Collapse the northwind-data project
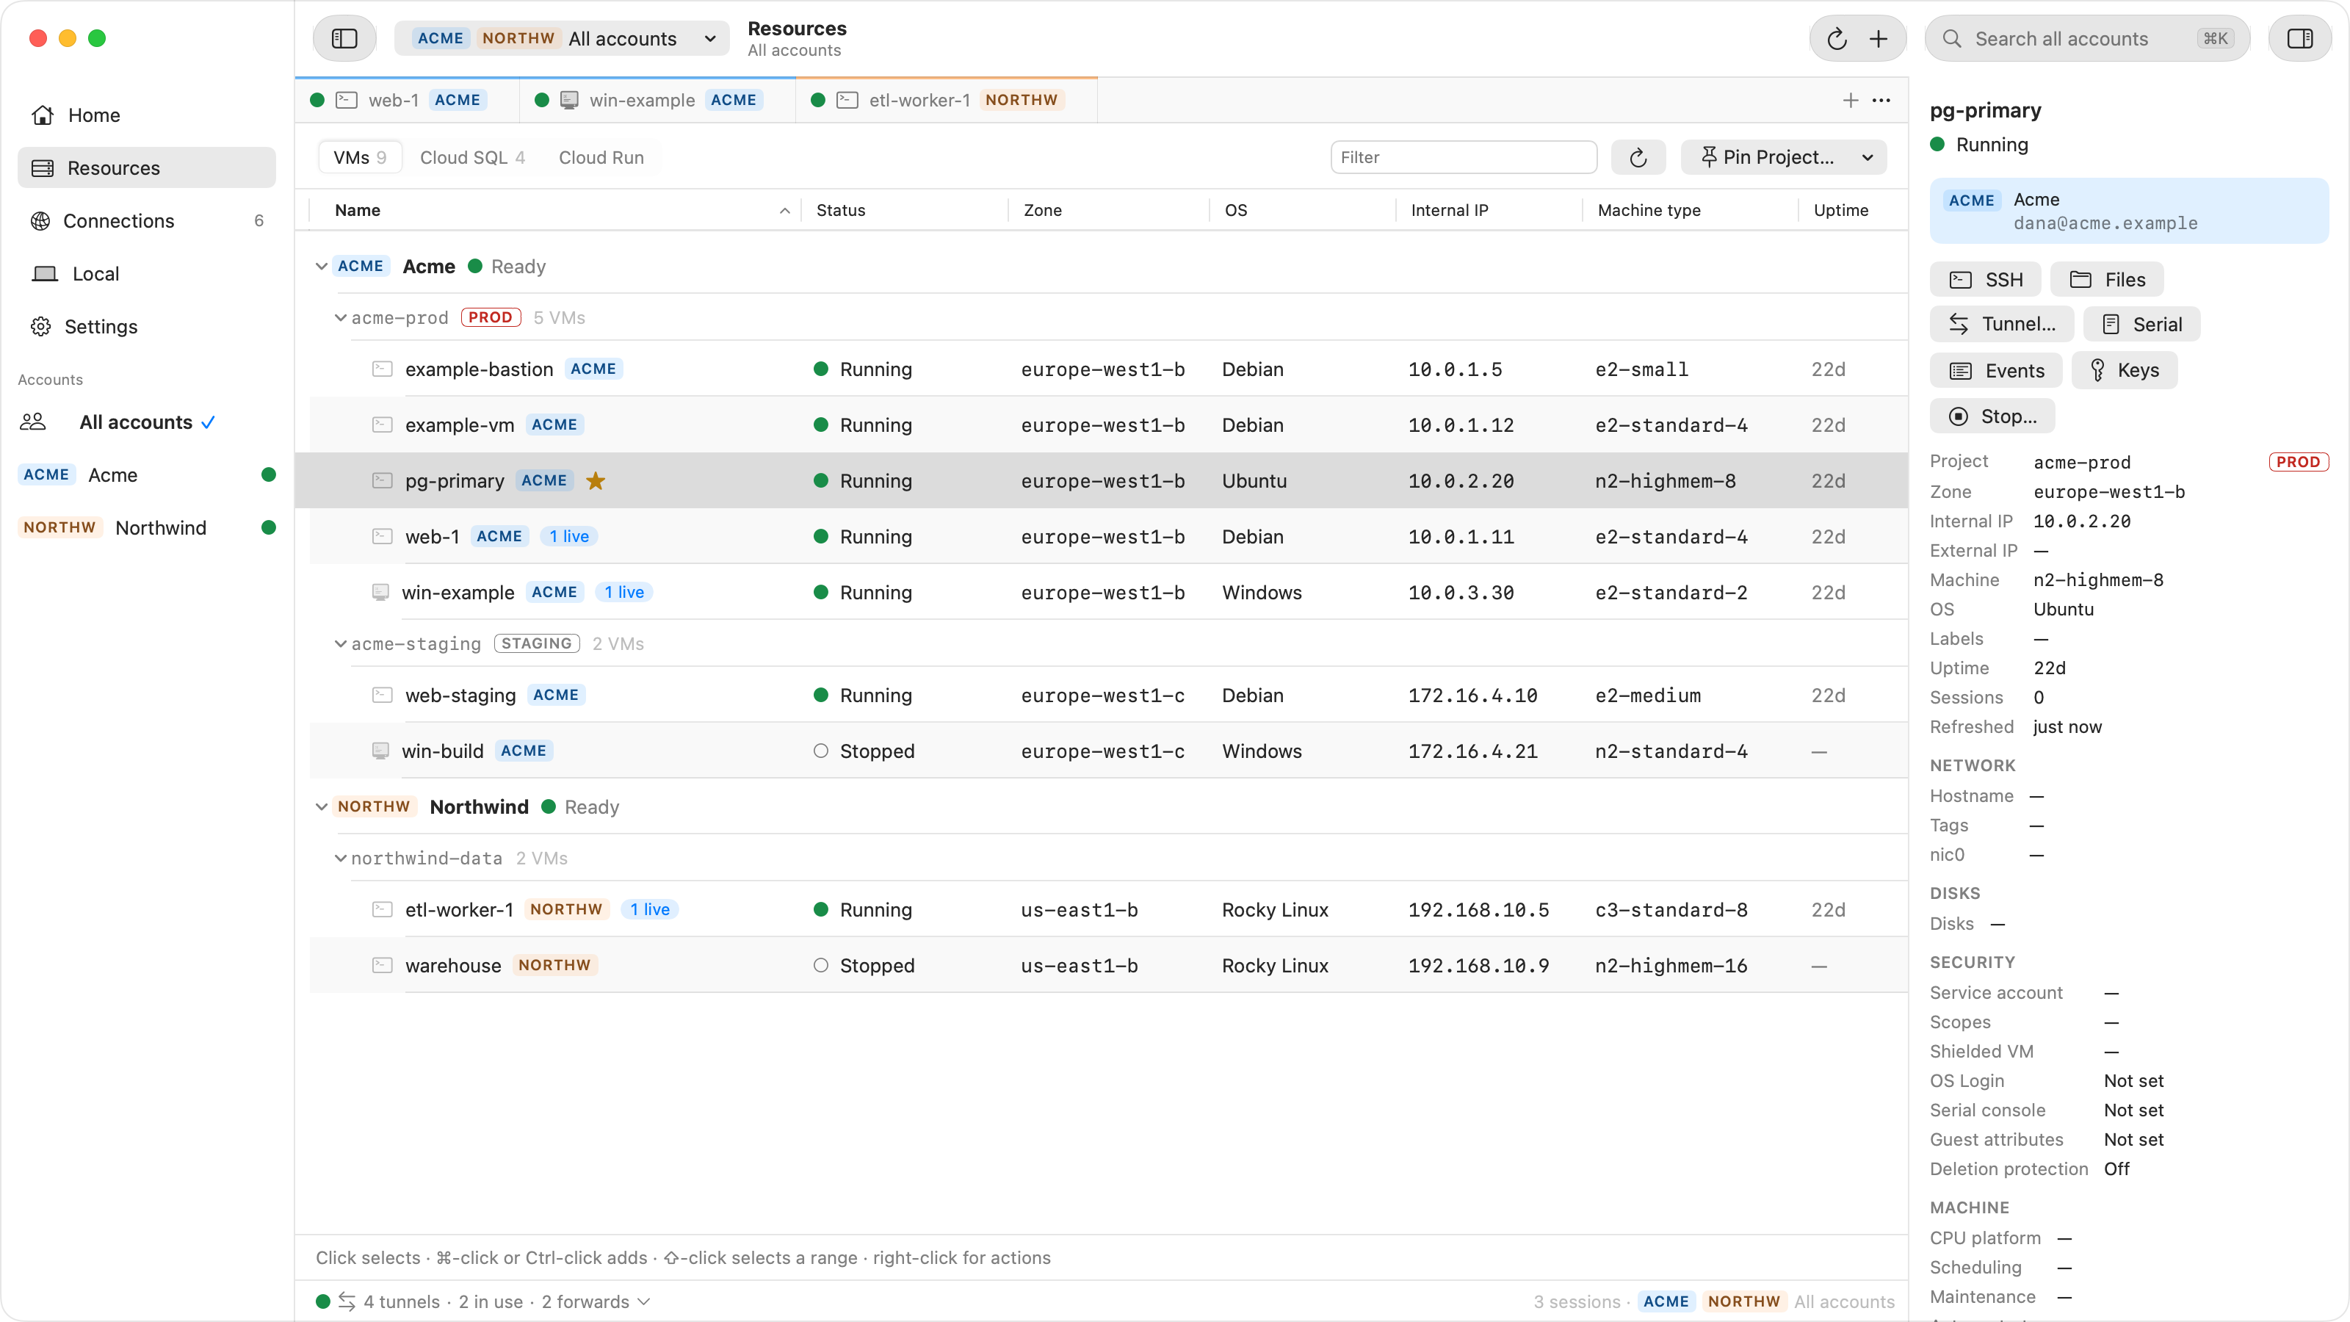Viewport: 2350px width, 1322px height. (x=340, y=858)
